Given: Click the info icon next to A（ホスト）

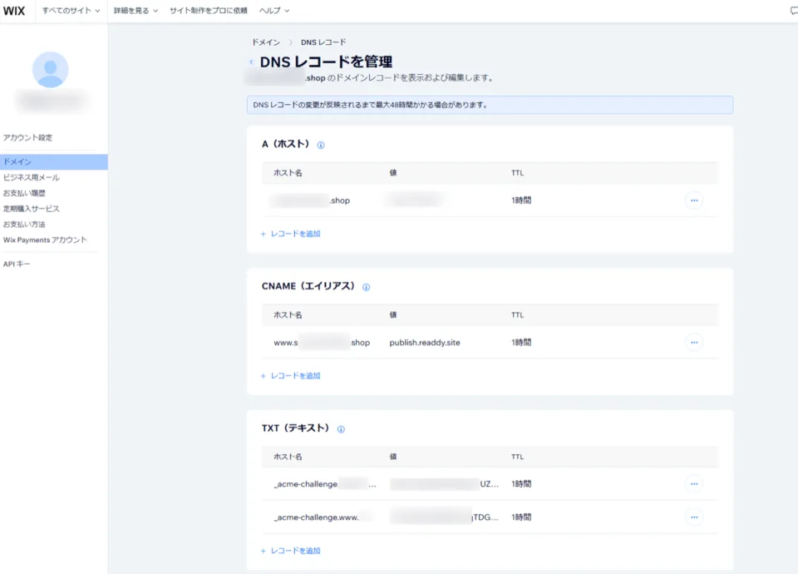Looking at the screenshot, I should pyautogui.click(x=321, y=145).
